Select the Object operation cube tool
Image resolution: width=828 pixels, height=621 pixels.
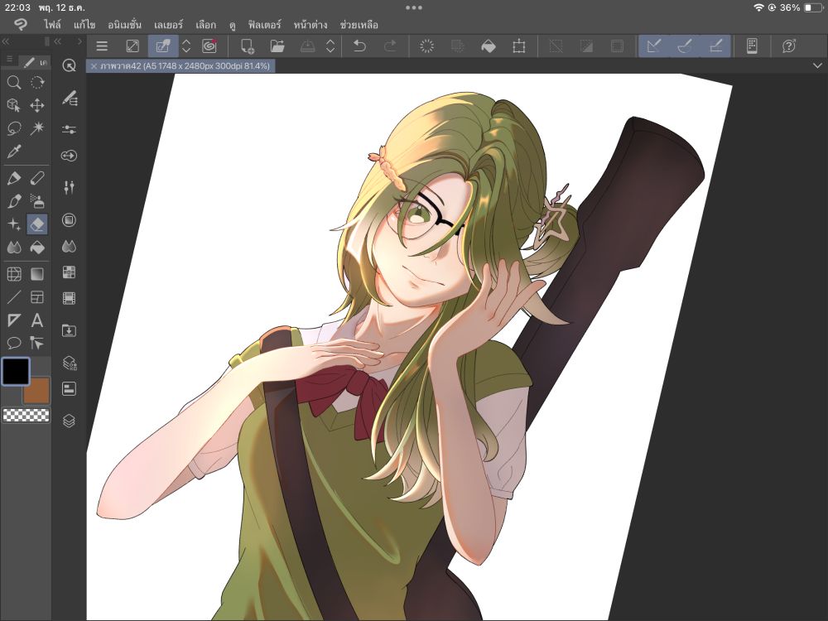click(14, 106)
